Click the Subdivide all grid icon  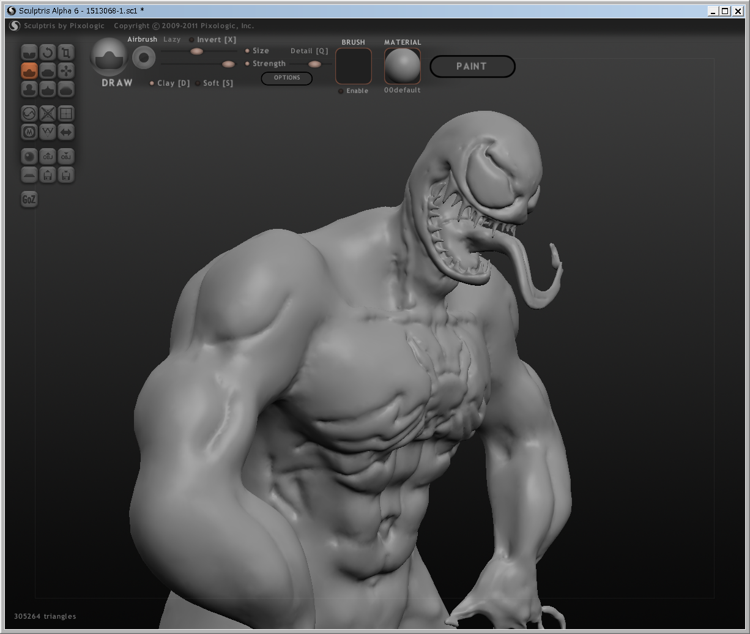coord(66,113)
